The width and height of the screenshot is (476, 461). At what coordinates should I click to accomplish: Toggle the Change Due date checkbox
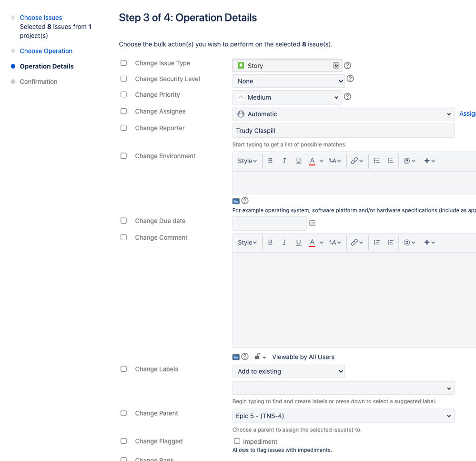point(123,220)
